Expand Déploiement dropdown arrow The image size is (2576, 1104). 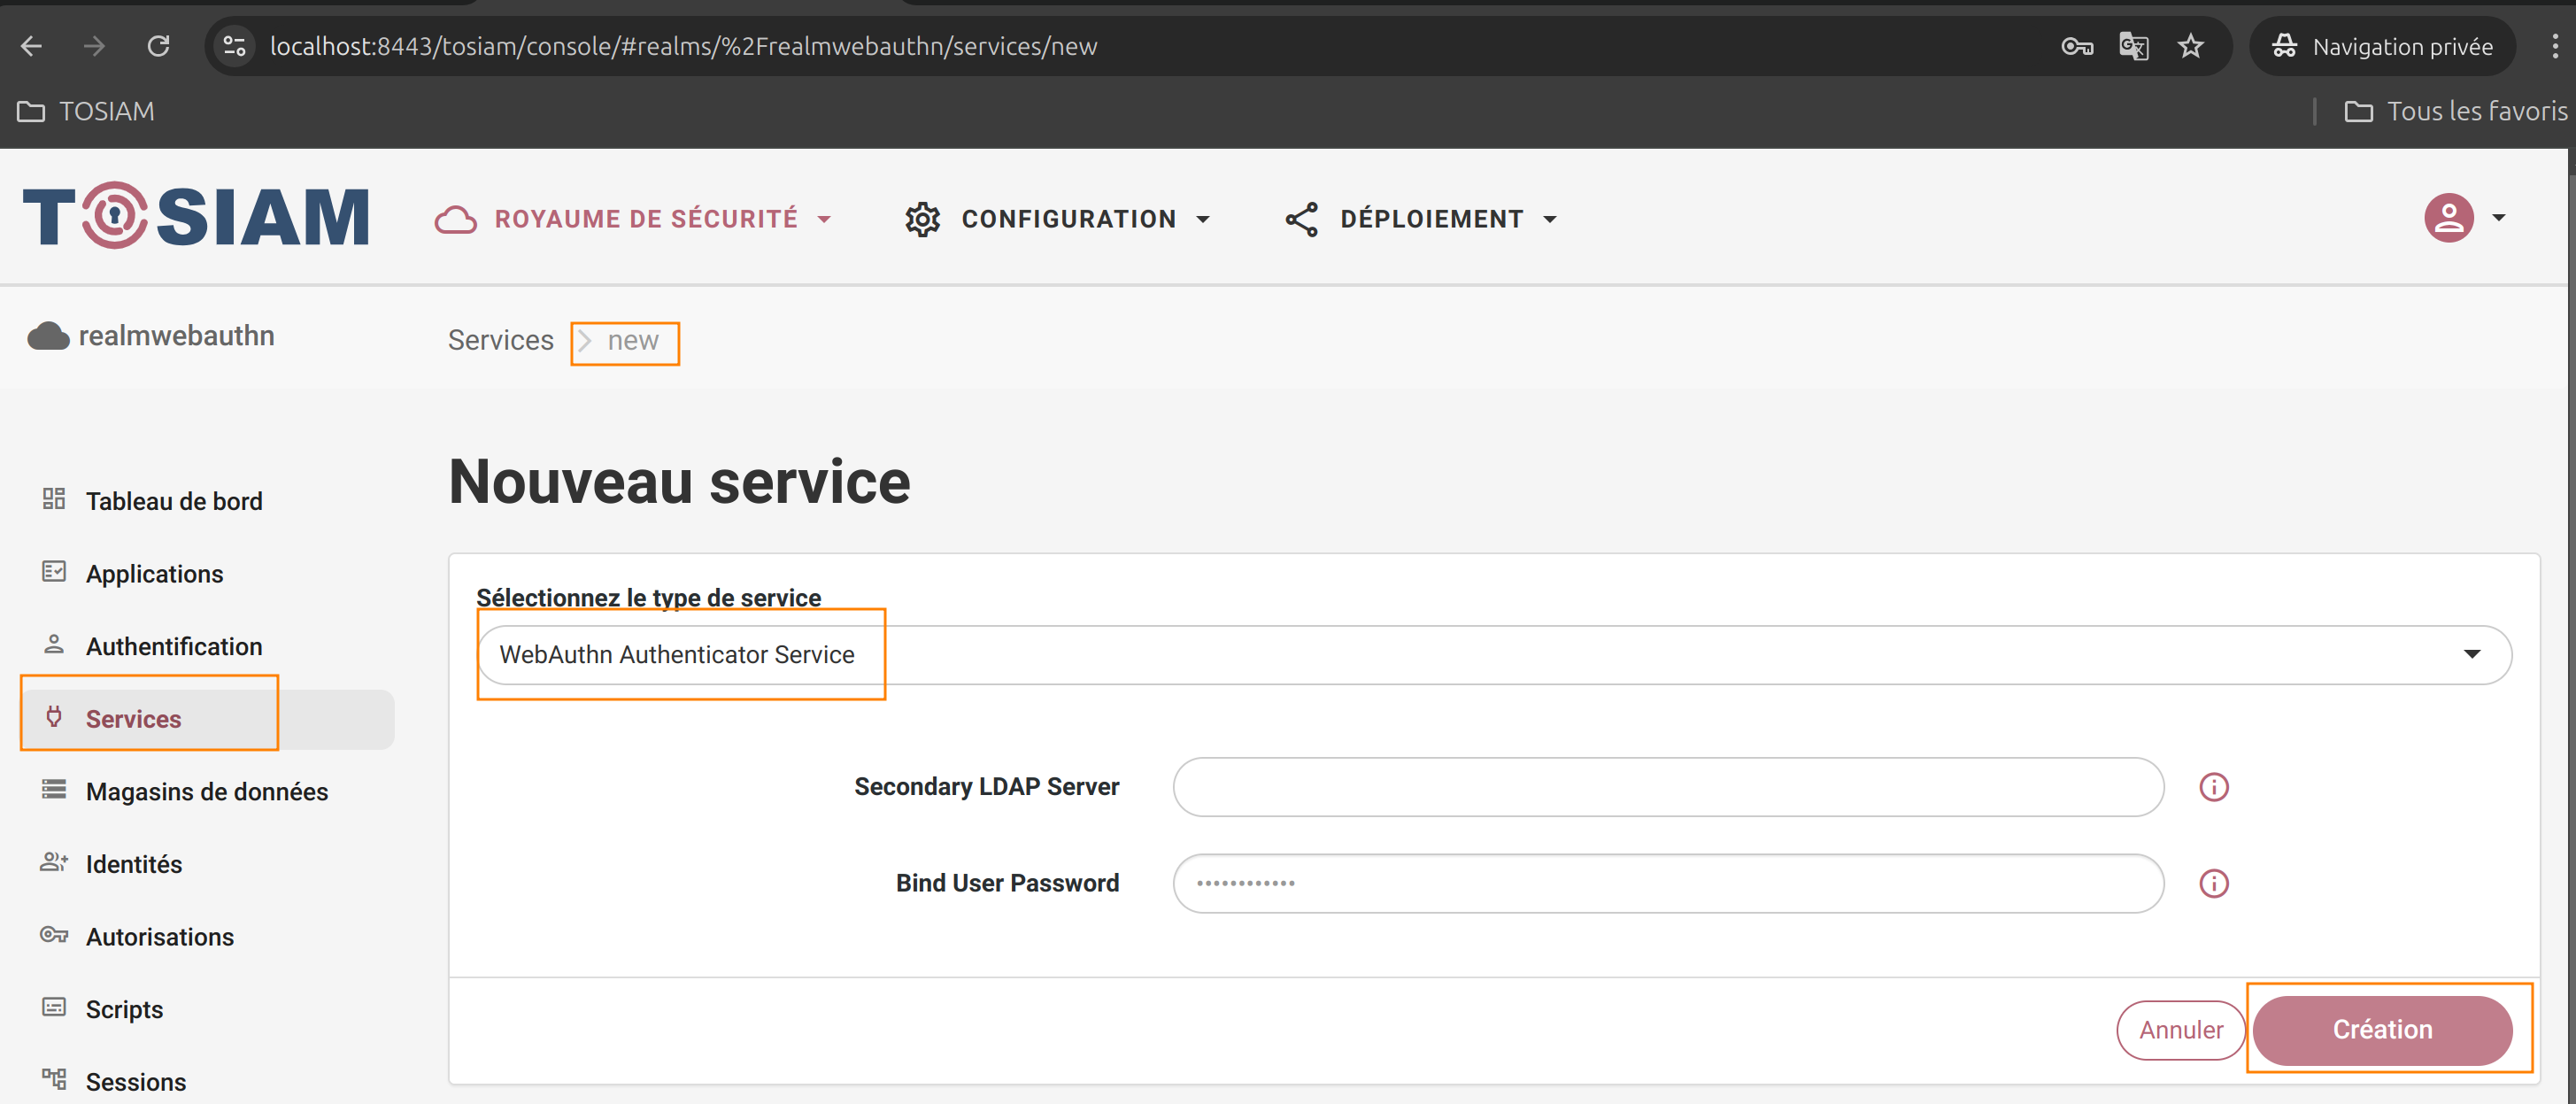1550,219
